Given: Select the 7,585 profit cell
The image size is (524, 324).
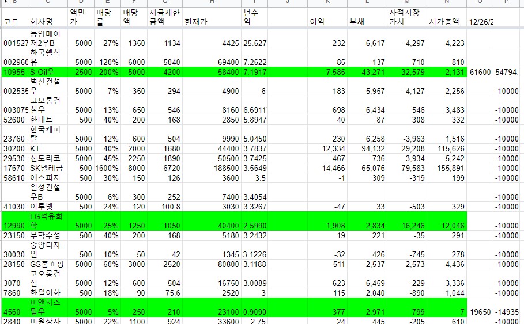Looking at the screenshot, I should point(327,72).
